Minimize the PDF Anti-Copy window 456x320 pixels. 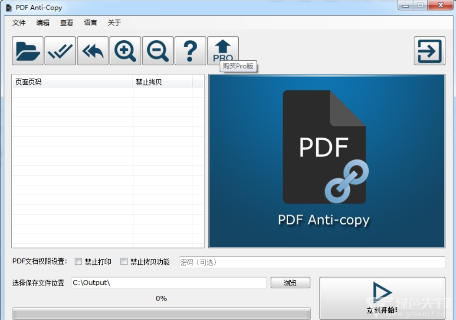point(406,5)
